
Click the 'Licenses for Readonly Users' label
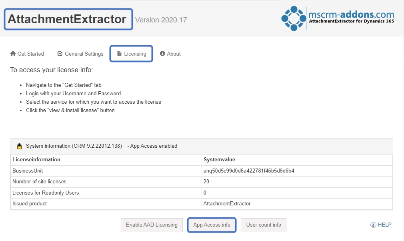tap(46, 193)
